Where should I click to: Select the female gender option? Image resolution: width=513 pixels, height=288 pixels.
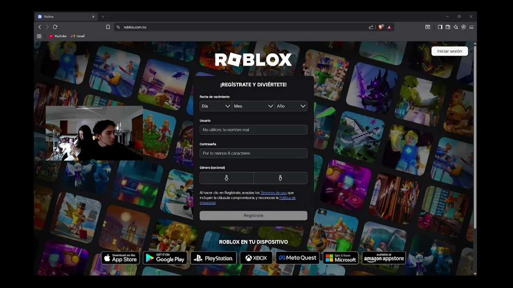pos(227,178)
